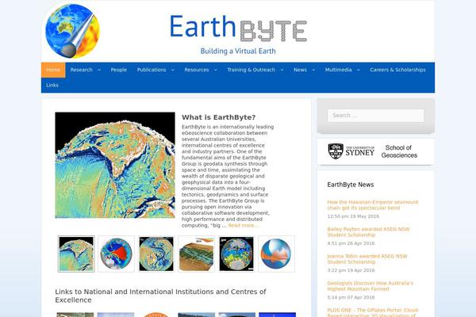Open the Multimedia menu item
Image resolution: width=476 pixels, height=317 pixels.
tap(338, 70)
